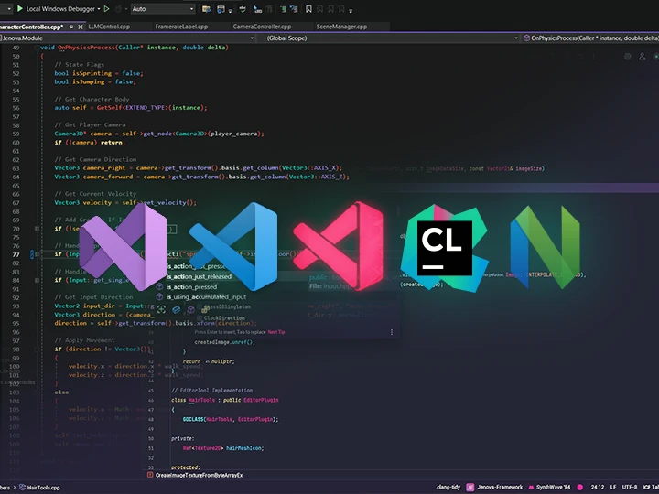This screenshot has width=659, height=494.
Task: Click SynthWave '84 theme in status bar
Action: [554, 488]
